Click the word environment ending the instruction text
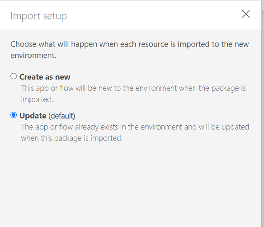The height and width of the screenshot is (227, 264). coord(33,56)
